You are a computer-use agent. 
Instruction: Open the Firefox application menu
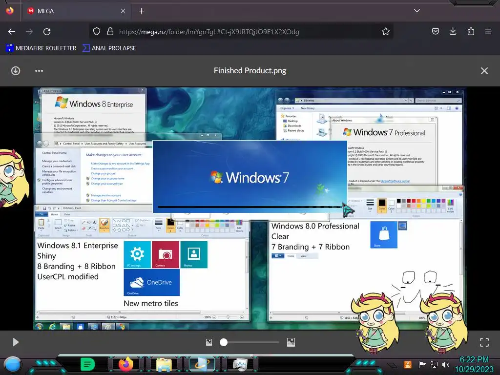[x=488, y=31]
